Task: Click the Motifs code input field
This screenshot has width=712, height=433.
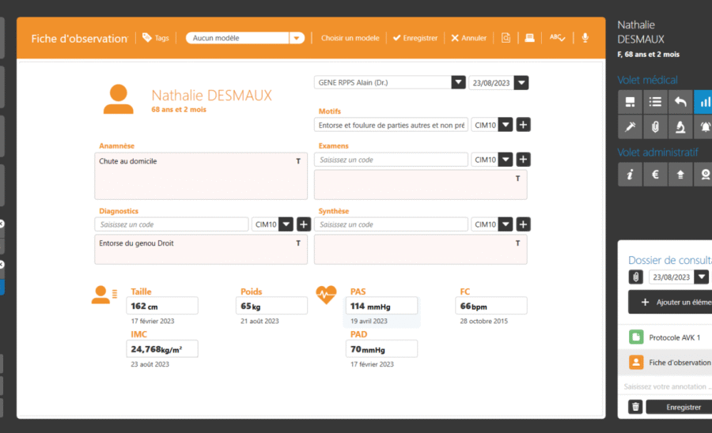Action: pyautogui.click(x=391, y=125)
